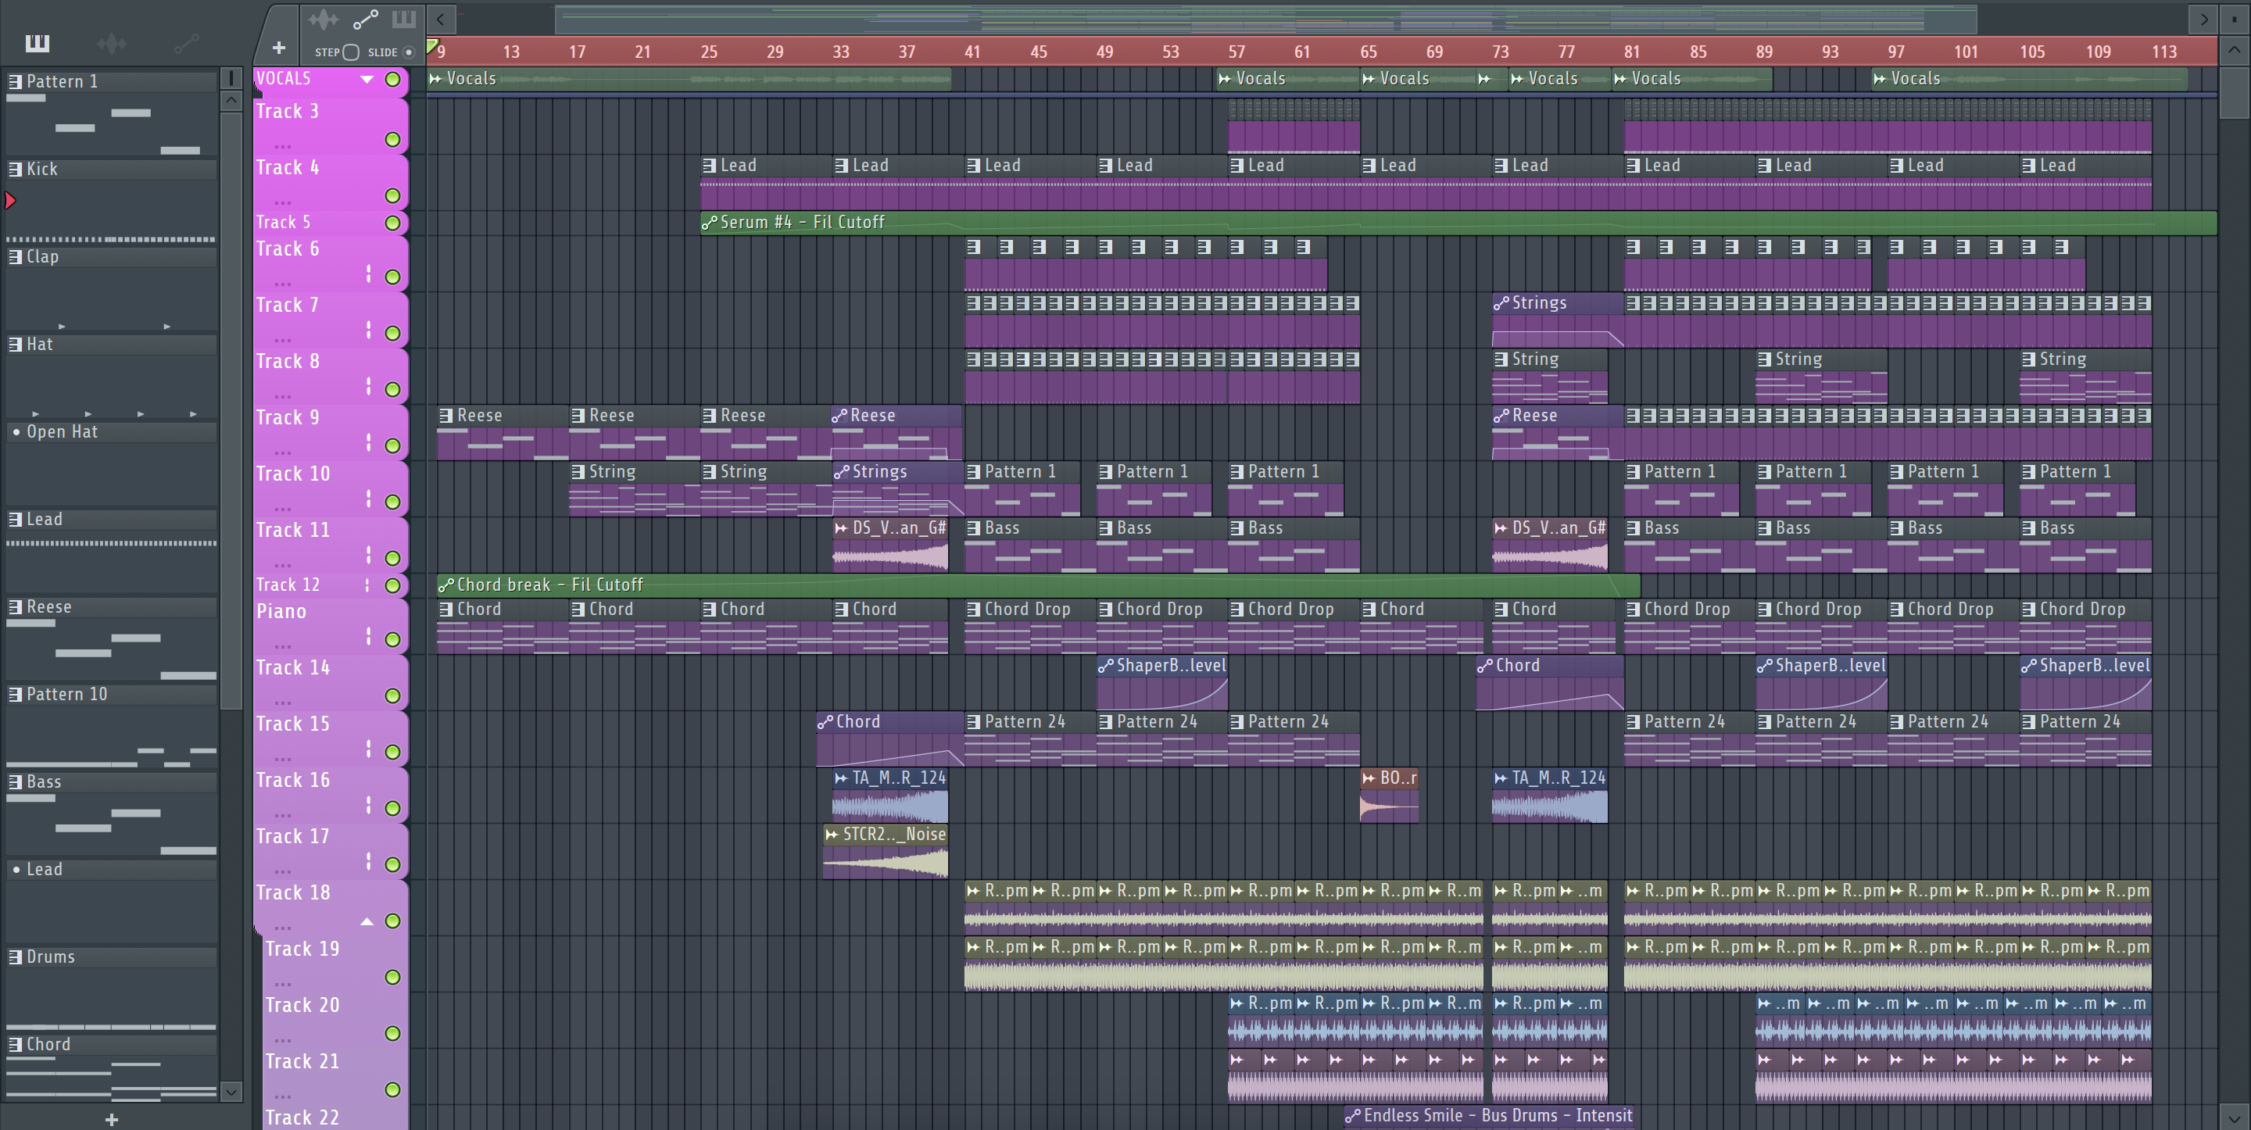Screen dimensions: 2251x1130
Task: Open the first Lead pattern clip menu icon
Action: click(x=710, y=165)
